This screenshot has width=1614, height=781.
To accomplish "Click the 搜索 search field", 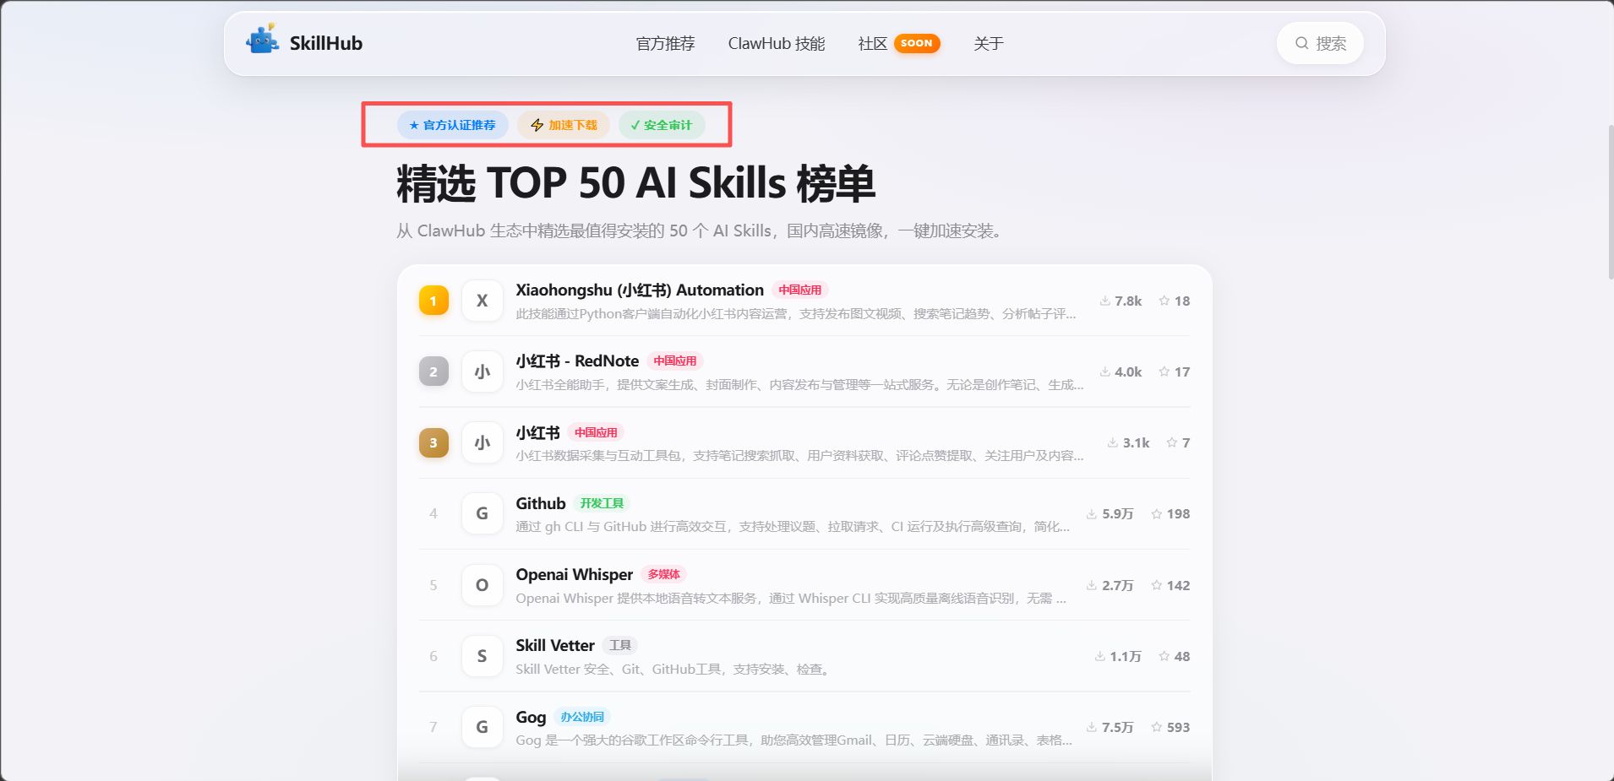I will tap(1320, 43).
